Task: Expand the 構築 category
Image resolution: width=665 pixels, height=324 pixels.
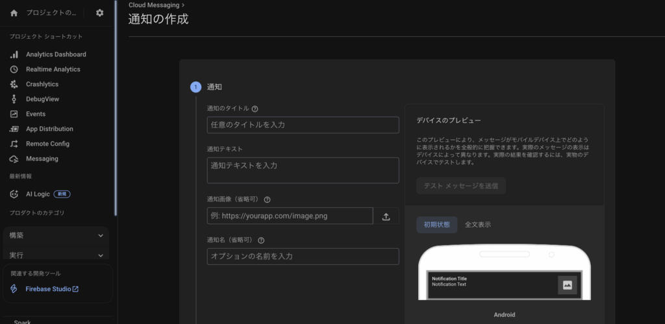Action: pos(55,236)
